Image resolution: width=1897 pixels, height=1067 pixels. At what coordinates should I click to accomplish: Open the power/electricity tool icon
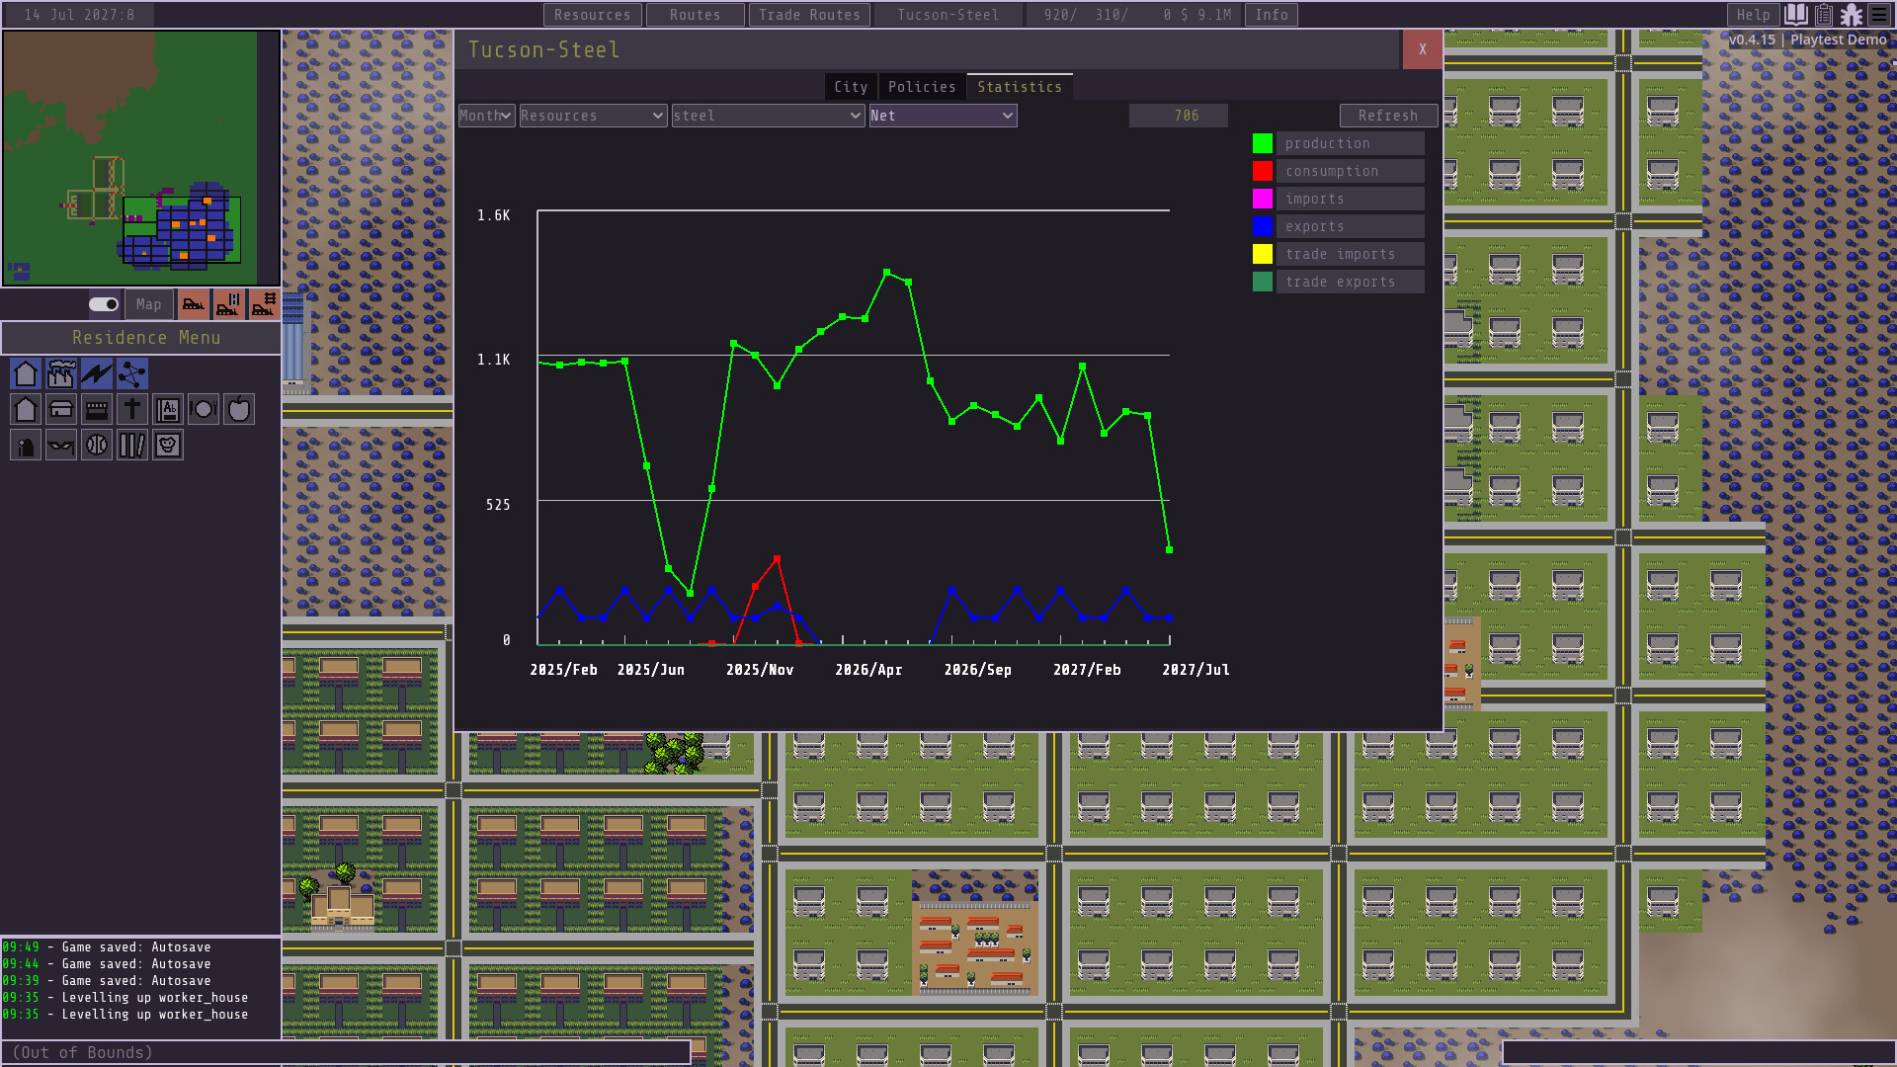pyautogui.click(x=96, y=373)
